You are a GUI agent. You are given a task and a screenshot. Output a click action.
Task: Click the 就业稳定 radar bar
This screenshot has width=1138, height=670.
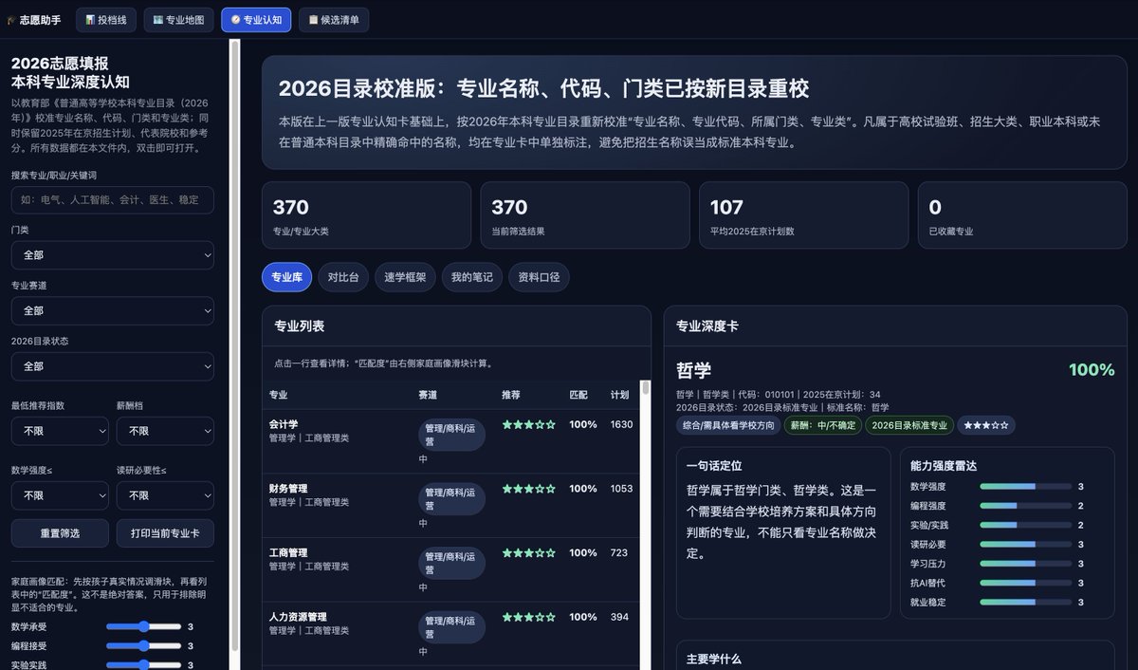pos(1026,603)
